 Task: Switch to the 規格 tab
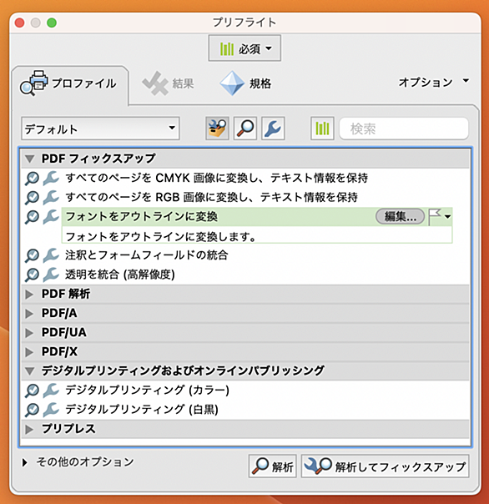click(x=245, y=83)
